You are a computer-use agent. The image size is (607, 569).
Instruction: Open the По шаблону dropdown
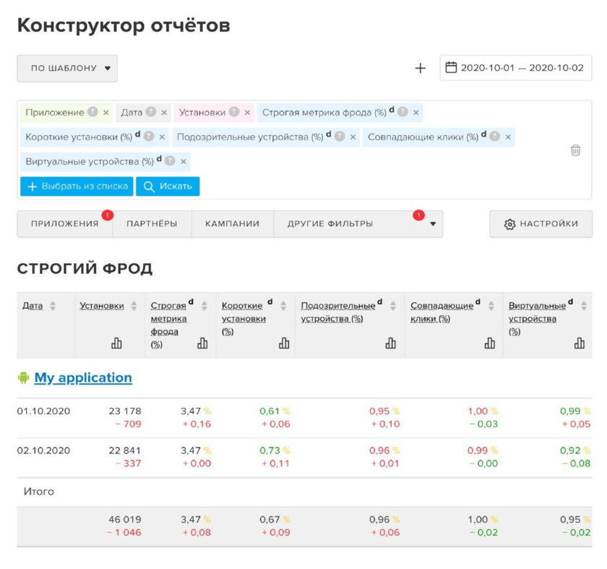(67, 68)
